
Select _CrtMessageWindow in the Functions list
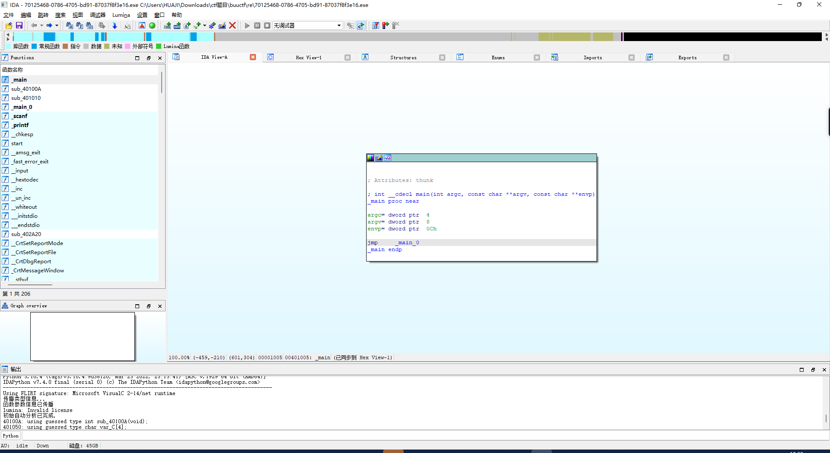pyautogui.click(x=80, y=270)
